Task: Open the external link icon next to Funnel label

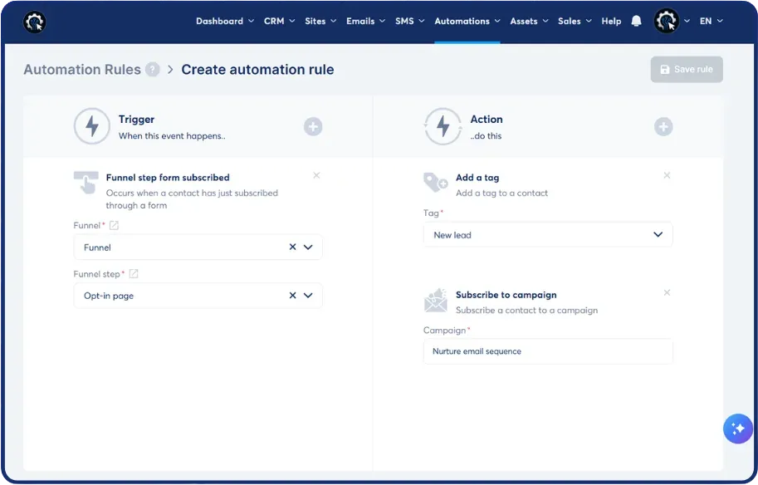Action: 114,225
